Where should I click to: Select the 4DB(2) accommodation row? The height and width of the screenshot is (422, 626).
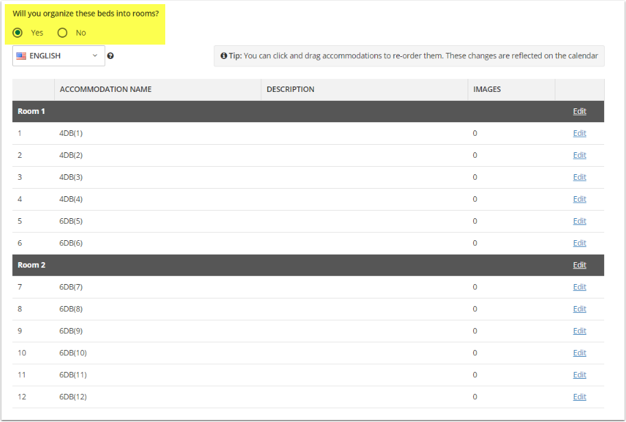click(71, 155)
